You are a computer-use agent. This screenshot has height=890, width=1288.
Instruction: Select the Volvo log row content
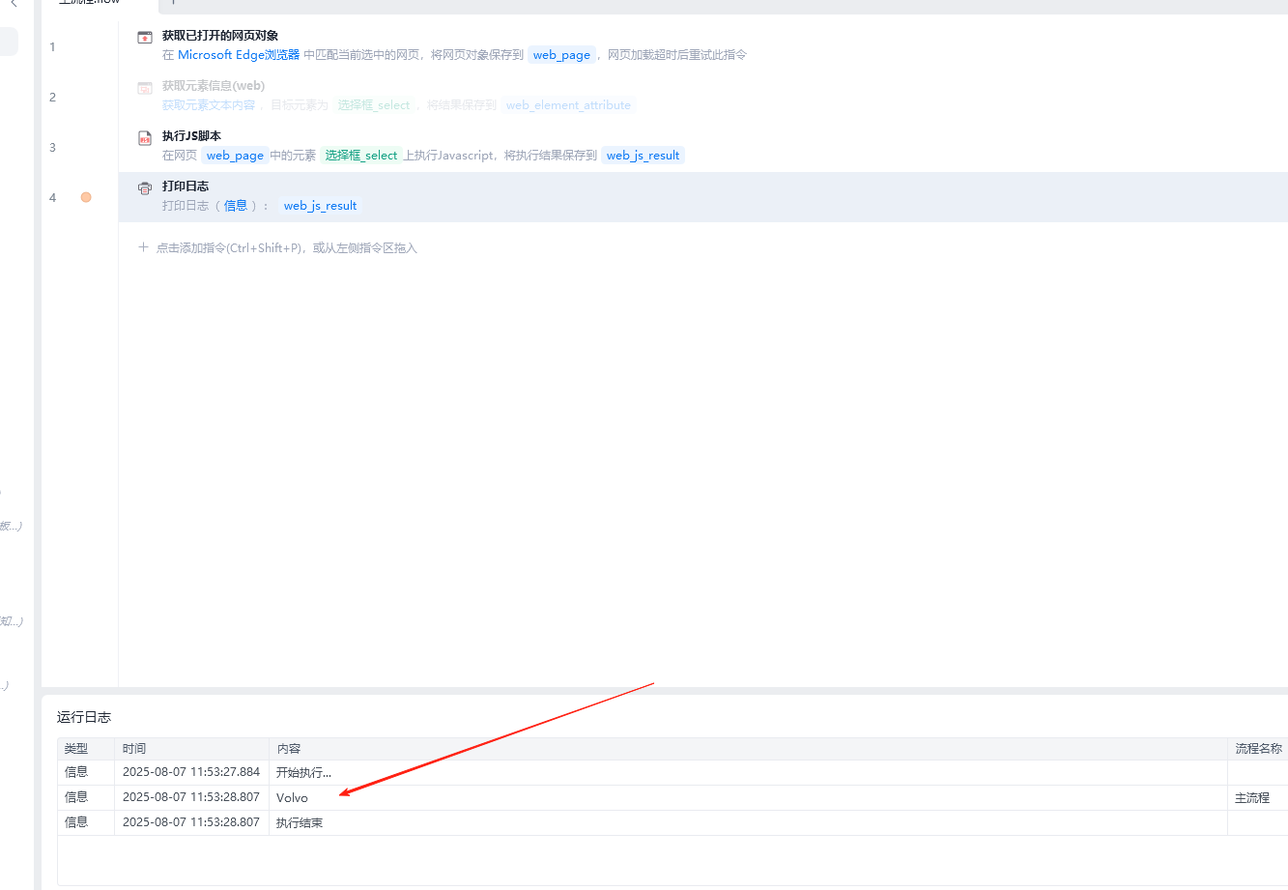pyautogui.click(x=292, y=798)
